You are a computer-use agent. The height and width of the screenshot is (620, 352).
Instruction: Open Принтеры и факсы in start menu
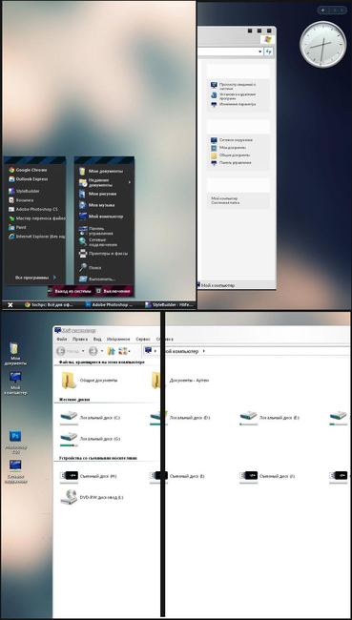tap(104, 254)
